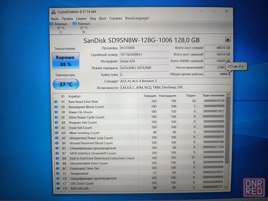Click status circle beside Temperature attribute
This screenshot has height=201, width=268.
(x=58, y=173)
